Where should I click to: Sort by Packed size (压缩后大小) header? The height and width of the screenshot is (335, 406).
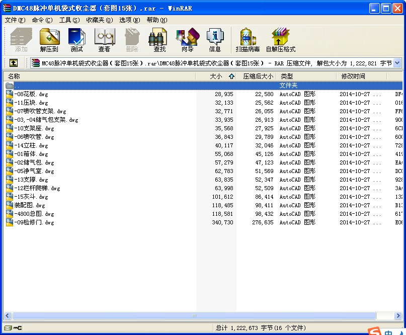(256, 76)
